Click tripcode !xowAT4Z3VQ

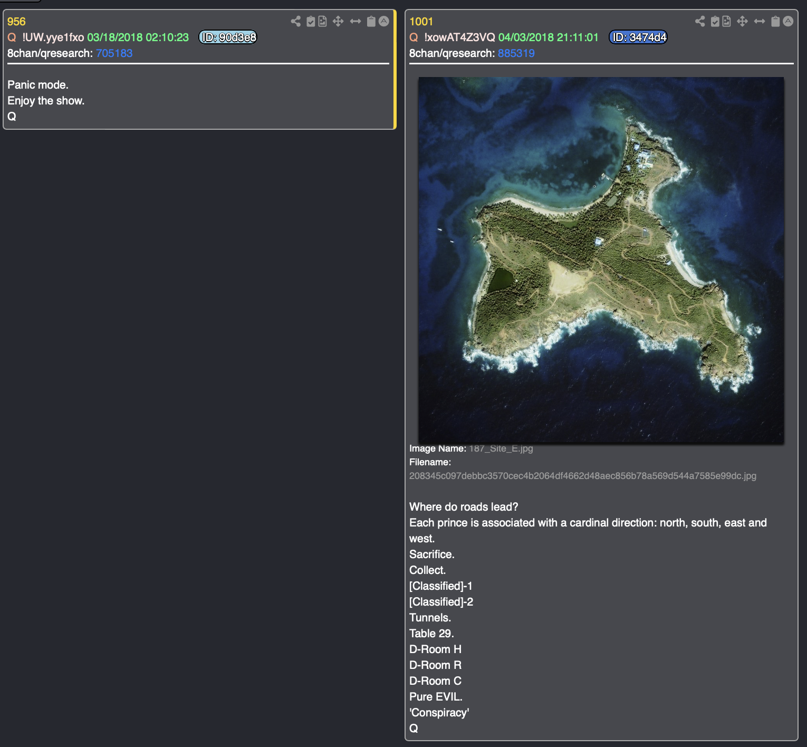(x=459, y=37)
